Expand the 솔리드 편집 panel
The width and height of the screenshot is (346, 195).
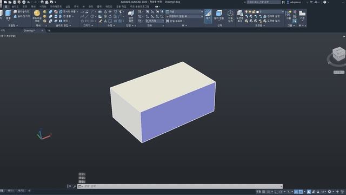[64, 25]
